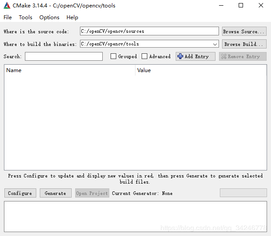Minimize the CMake window

coord(221,6)
